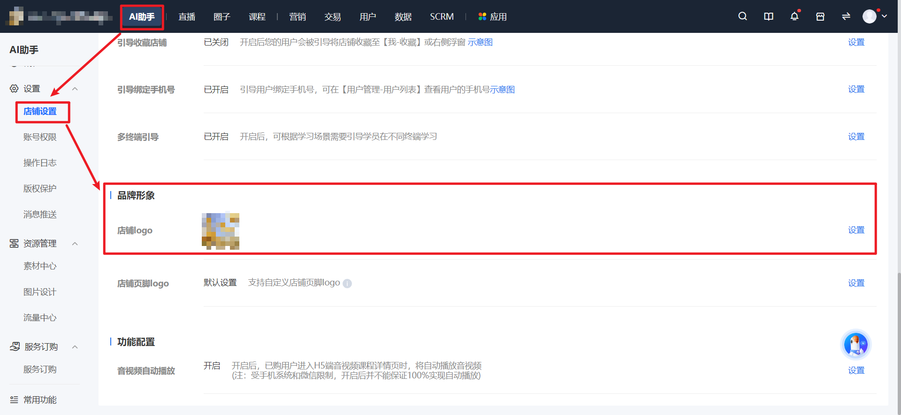
Task: Switch to the 直播 top menu
Action: point(187,17)
